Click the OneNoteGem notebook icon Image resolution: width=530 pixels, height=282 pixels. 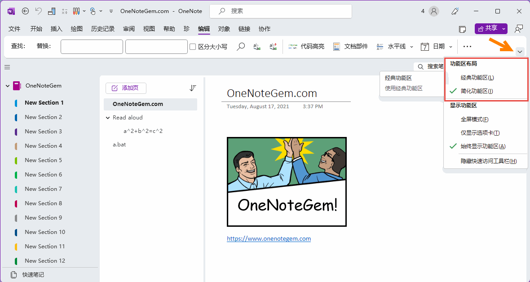click(17, 86)
